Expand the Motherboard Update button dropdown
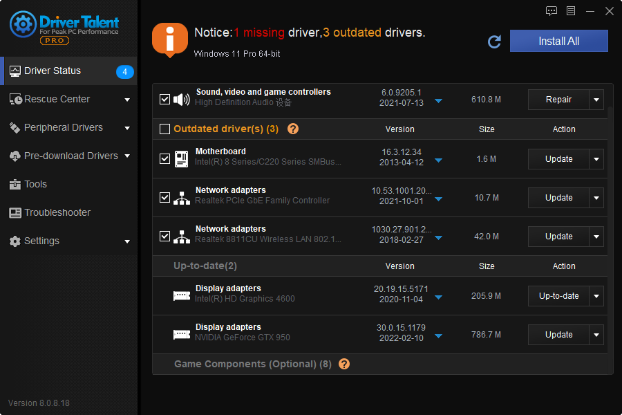Screen dimensions: 622x415 (x=596, y=159)
